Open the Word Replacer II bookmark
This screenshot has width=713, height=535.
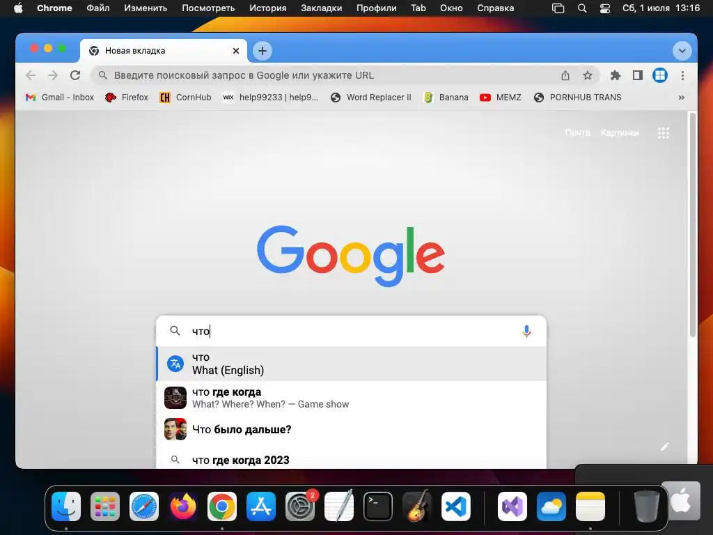click(x=370, y=98)
